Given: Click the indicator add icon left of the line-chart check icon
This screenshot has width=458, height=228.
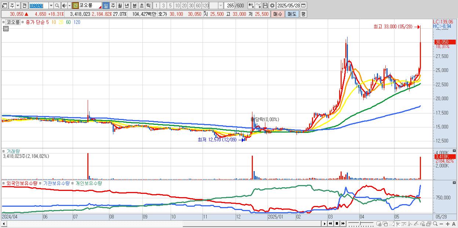Looking at the screenshot, I should [251, 6].
